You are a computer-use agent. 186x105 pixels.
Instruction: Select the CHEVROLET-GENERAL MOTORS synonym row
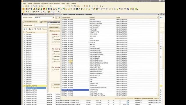(109, 63)
